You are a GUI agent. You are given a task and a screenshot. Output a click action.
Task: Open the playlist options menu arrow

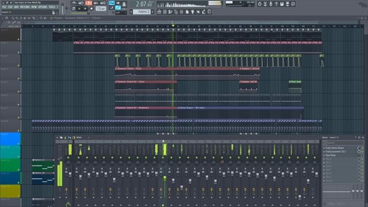point(2,18)
